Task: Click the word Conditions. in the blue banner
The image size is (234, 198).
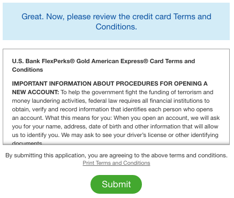Action: coord(116,27)
